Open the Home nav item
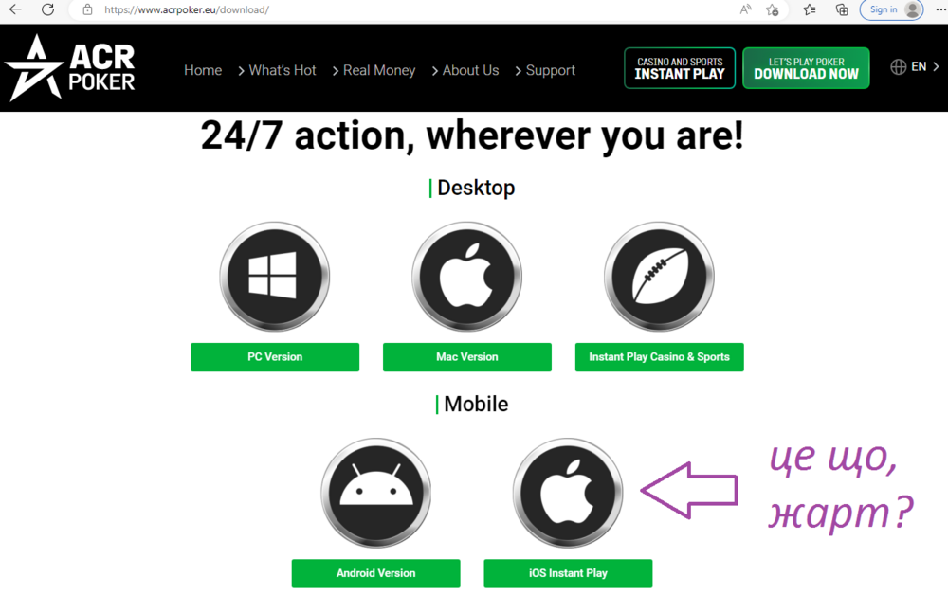This screenshot has height=613, width=948. (203, 70)
